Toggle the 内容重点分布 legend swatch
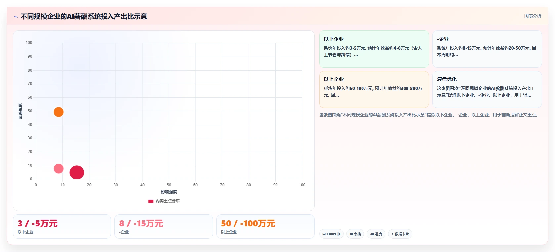This screenshot has width=555, height=252. [x=151, y=201]
